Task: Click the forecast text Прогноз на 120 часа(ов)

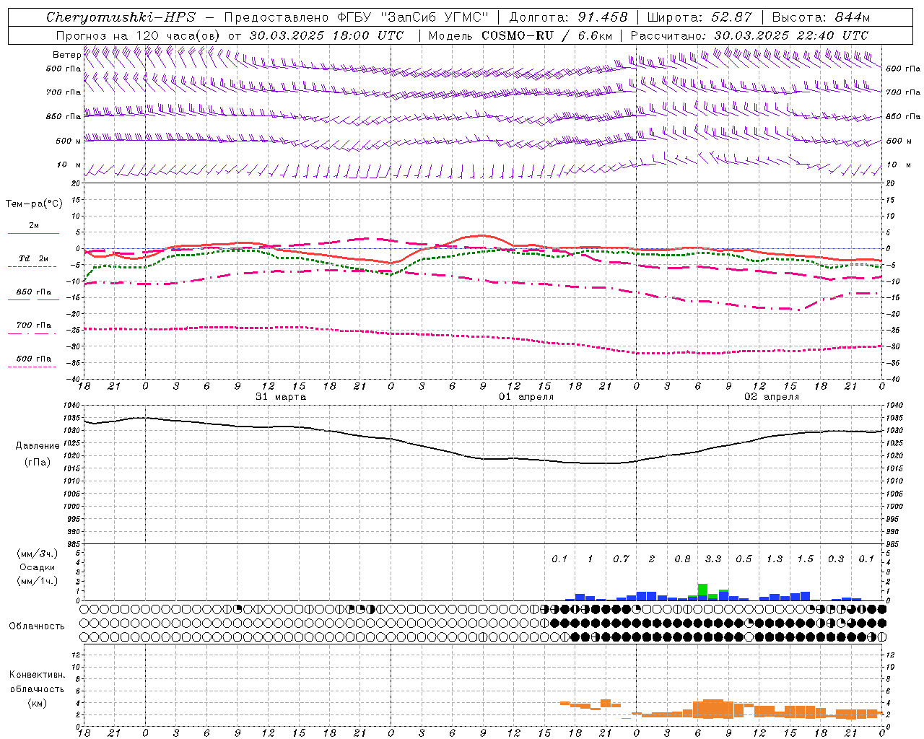Action: 139,35
